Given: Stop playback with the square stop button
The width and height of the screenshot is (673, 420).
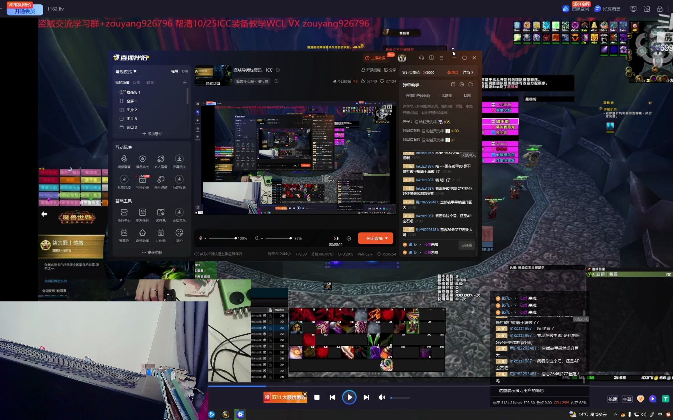Looking at the screenshot, I should click(317, 397).
